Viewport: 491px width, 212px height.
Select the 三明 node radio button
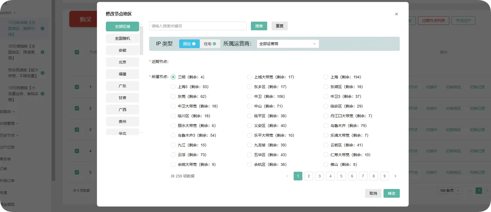[173, 77]
